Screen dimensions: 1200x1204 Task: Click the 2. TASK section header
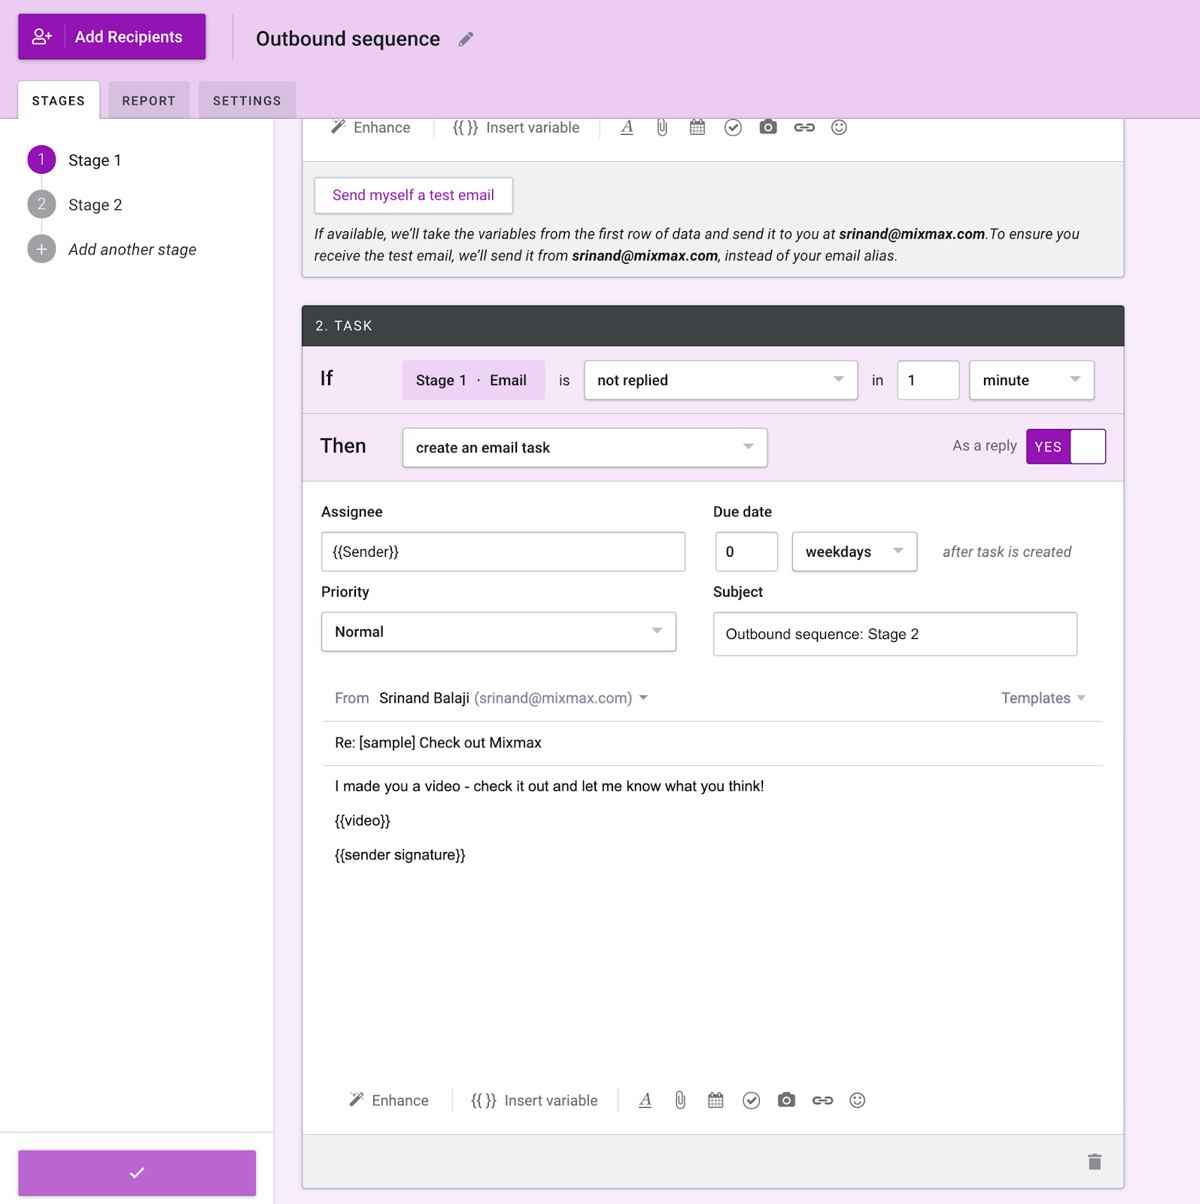(713, 326)
